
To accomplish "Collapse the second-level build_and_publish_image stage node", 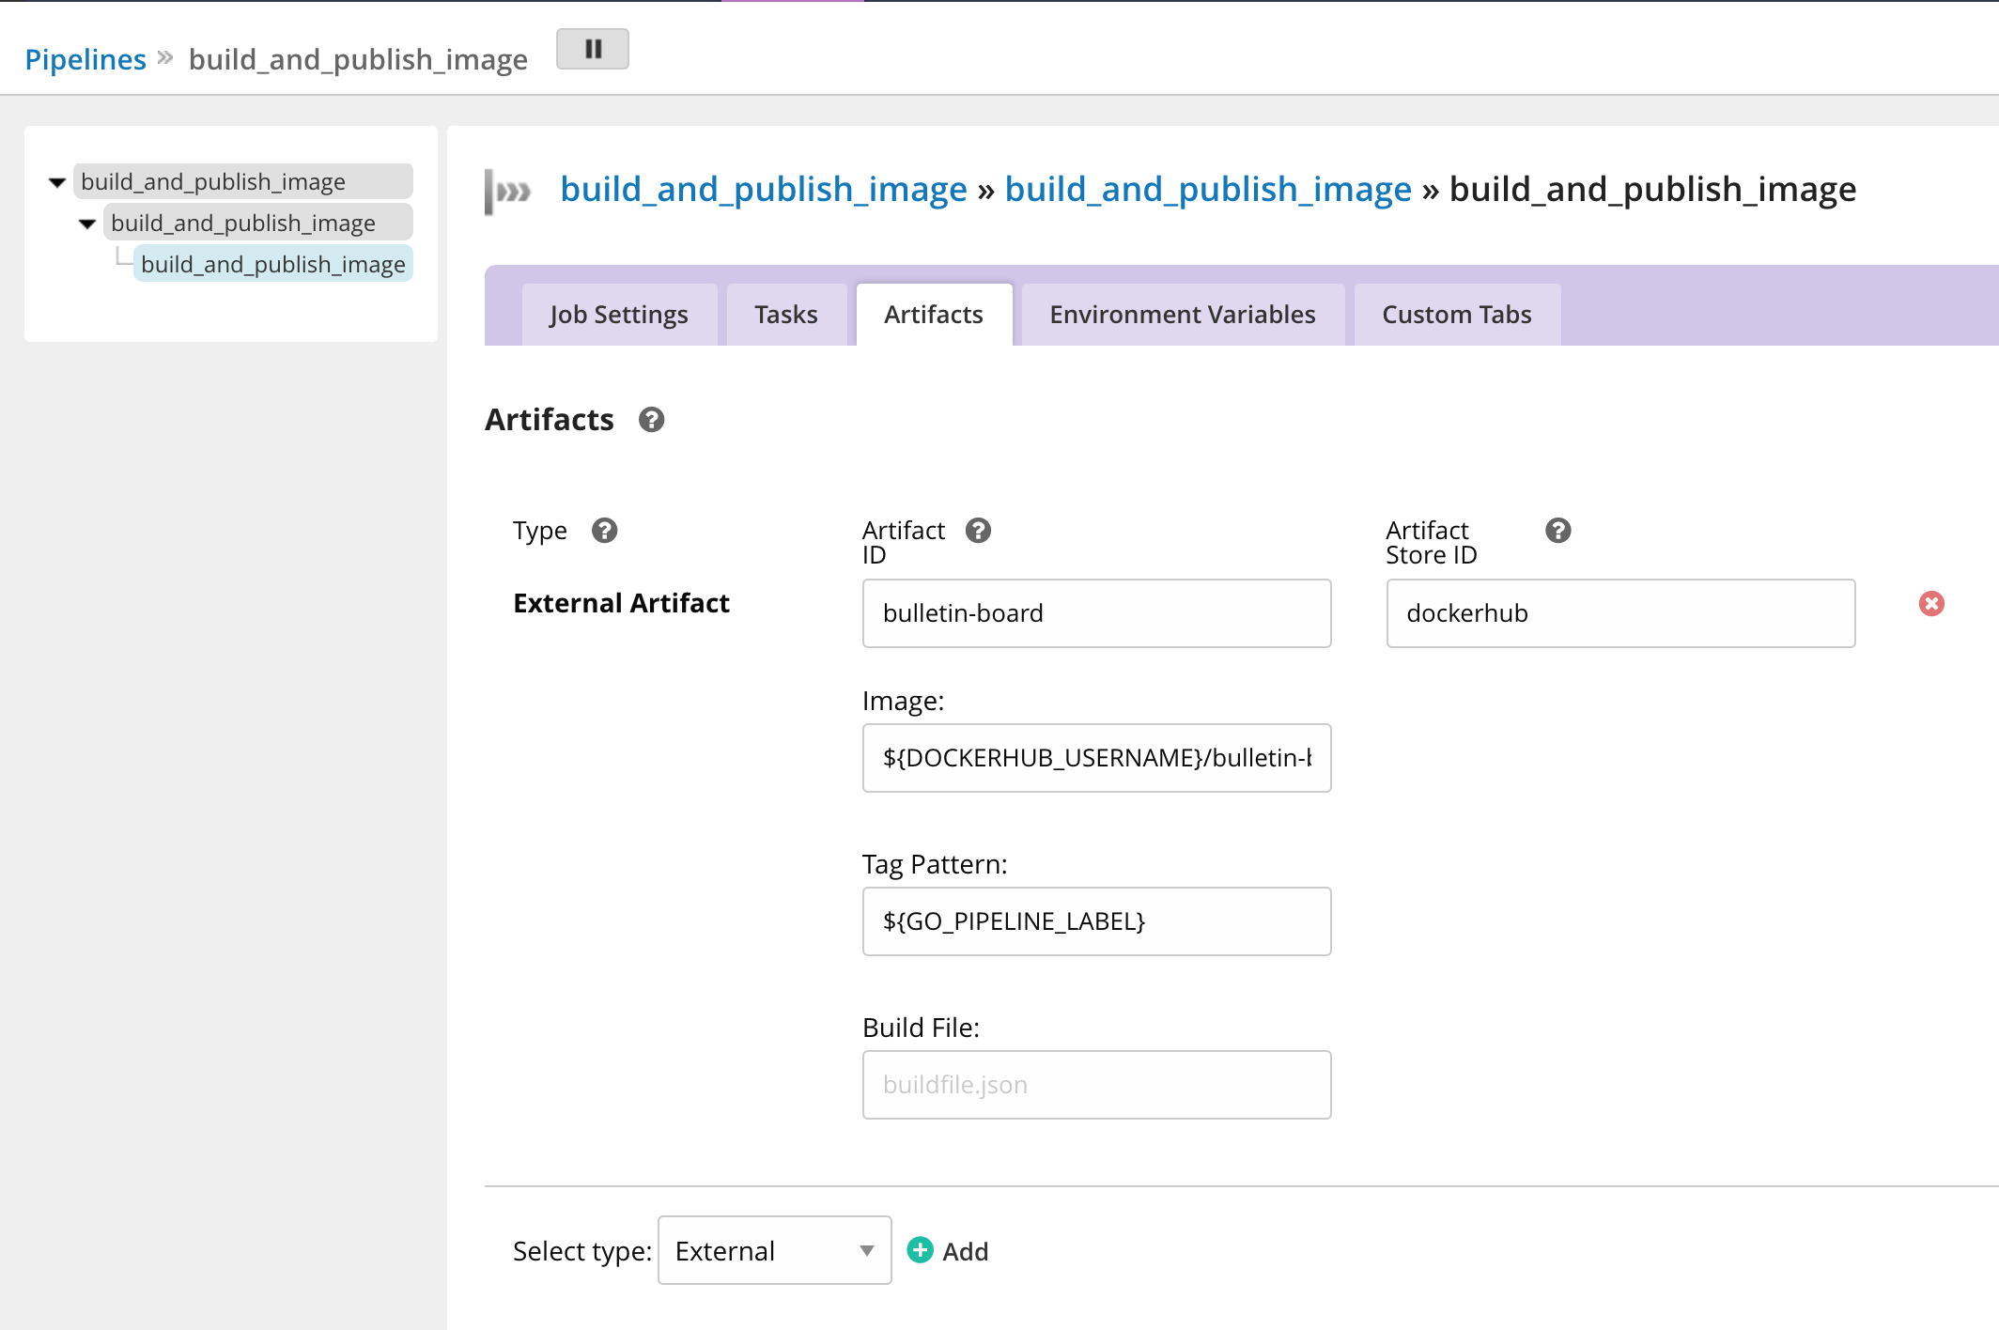I will tap(87, 224).
